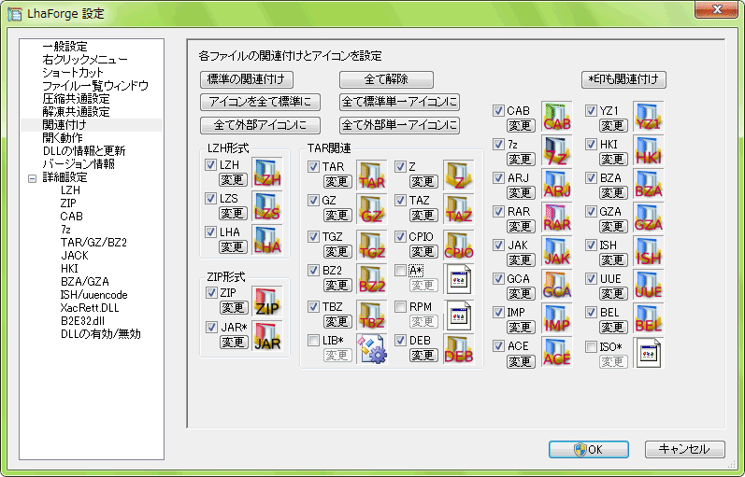
Task: Select XacRett.DLL detail settings
Action: pyautogui.click(x=90, y=308)
